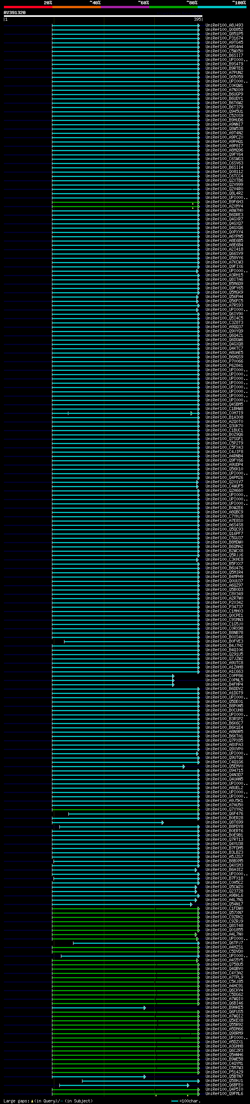
Task: Open hit UniRef100_Q0D852
Action: [224, 30]
